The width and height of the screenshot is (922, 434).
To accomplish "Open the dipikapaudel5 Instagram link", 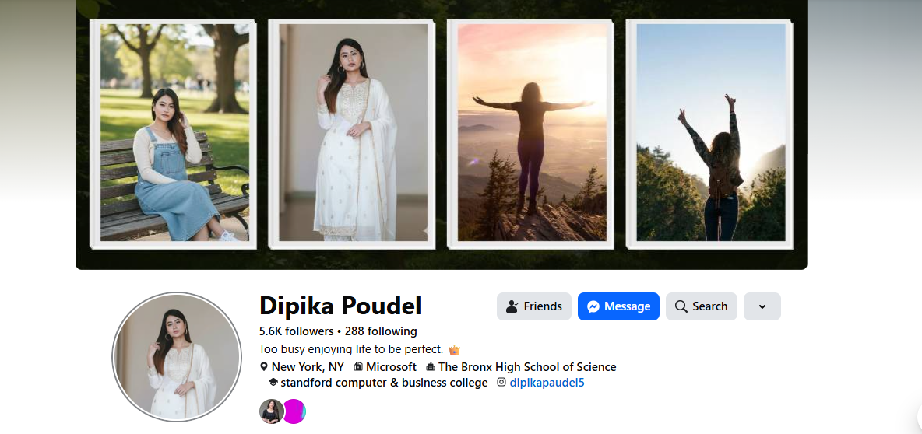I will pos(545,383).
